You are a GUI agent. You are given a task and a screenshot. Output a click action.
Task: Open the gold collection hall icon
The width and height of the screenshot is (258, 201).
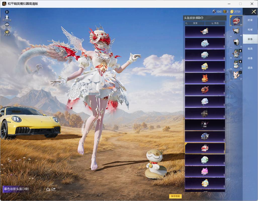pos(7,33)
